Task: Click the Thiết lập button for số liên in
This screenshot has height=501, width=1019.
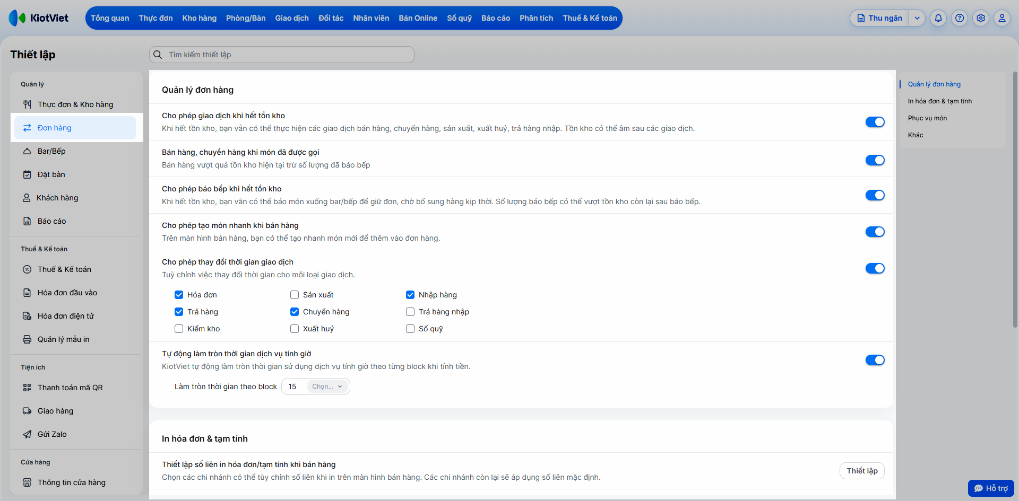Action: [x=862, y=471]
